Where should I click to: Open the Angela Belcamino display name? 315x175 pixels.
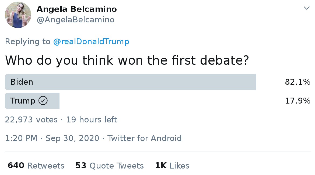pyautogui.click(x=77, y=9)
